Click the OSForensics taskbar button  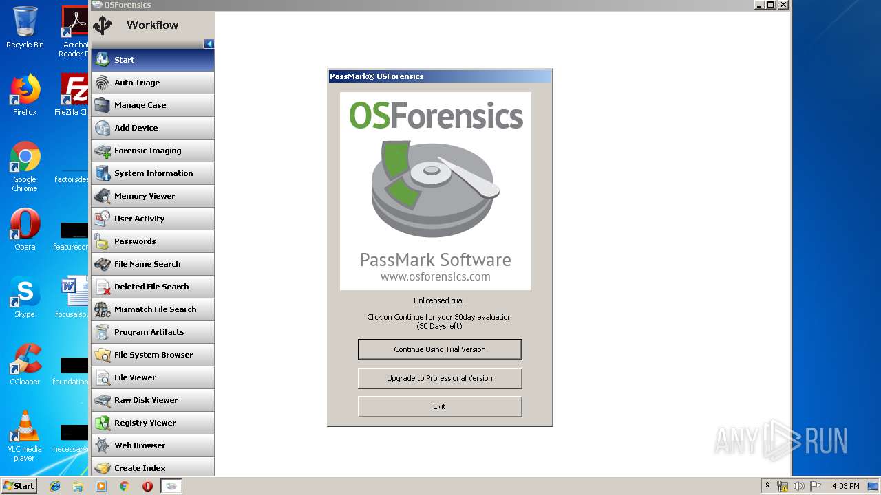(x=171, y=486)
